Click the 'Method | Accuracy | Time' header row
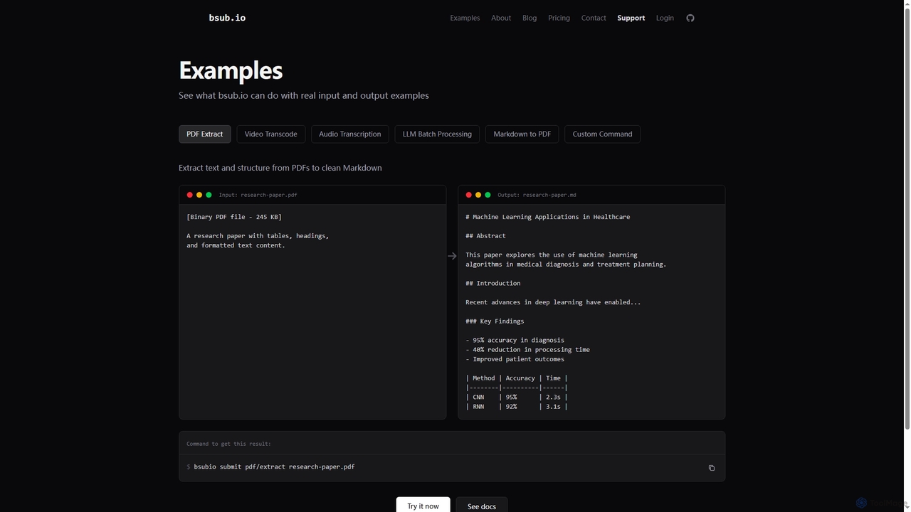Image resolution: width=911 pixels, height=512 pixels. (517, 378)
